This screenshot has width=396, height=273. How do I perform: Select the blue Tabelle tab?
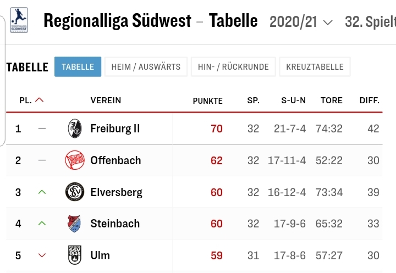78,67
